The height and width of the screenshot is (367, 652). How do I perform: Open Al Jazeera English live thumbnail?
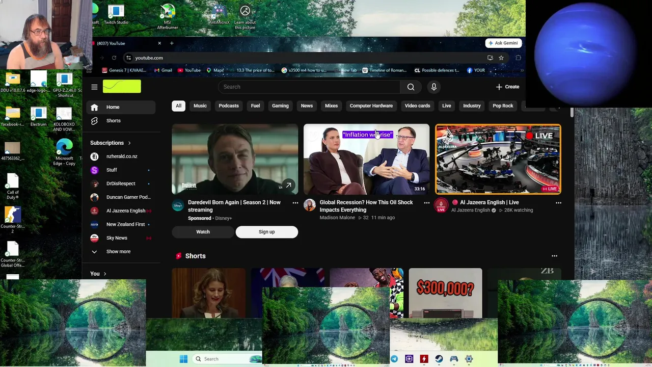coord(498,160)
